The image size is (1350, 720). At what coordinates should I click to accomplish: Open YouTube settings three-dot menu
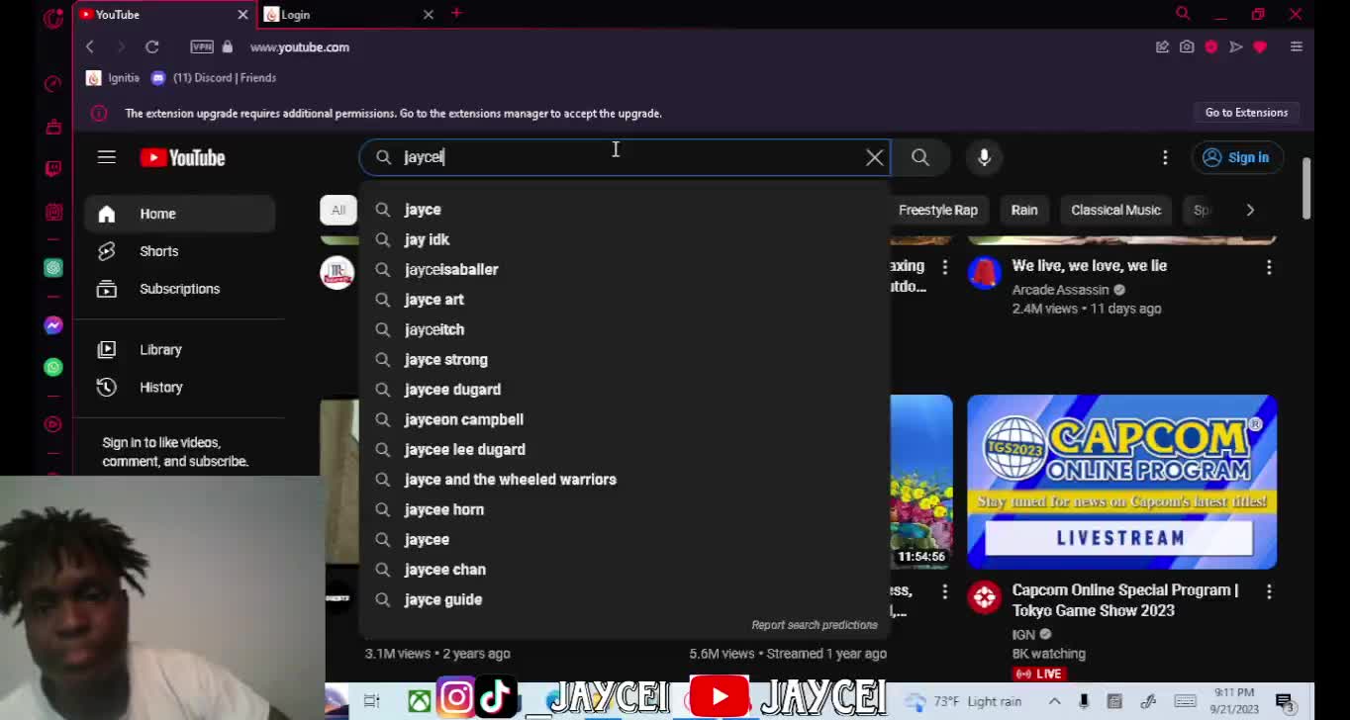pos(1165,157)
